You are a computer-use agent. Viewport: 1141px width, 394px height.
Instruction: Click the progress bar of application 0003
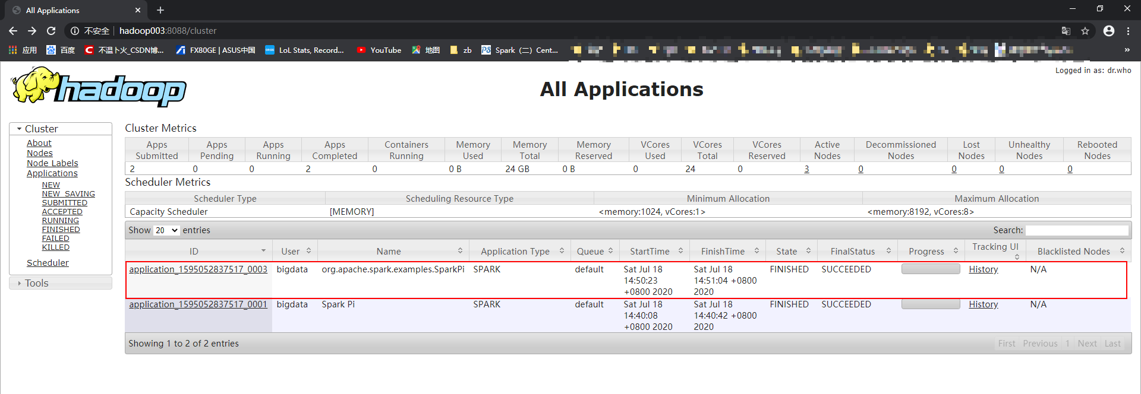coord(930,269)
